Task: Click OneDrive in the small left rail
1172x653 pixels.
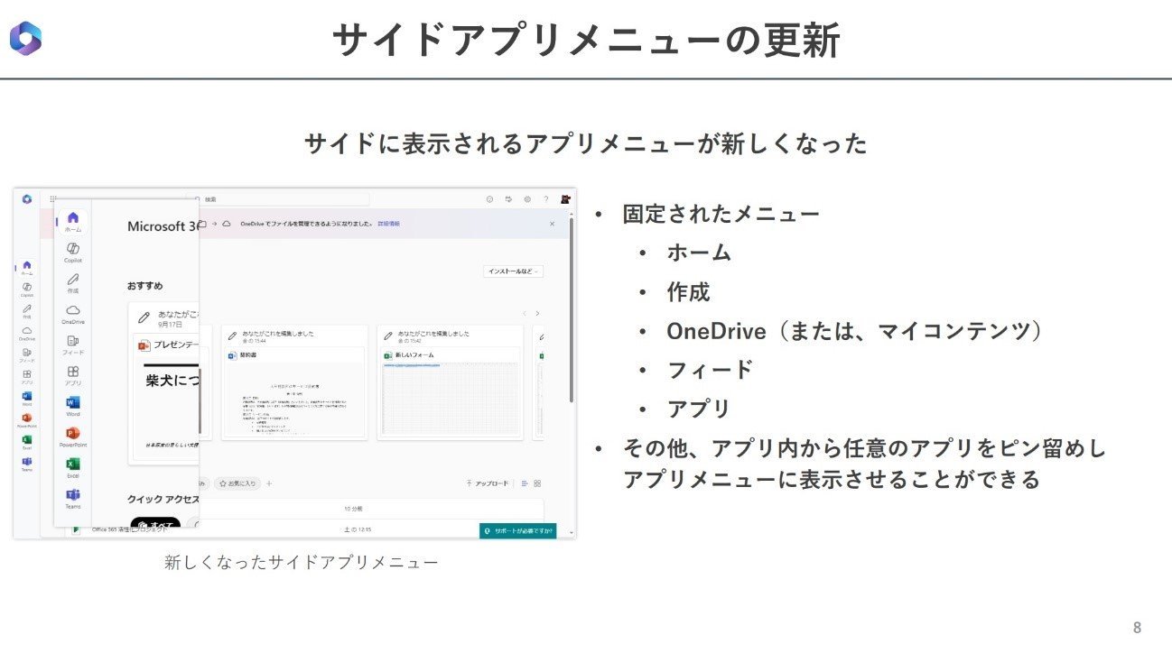Action: [27, 333]
